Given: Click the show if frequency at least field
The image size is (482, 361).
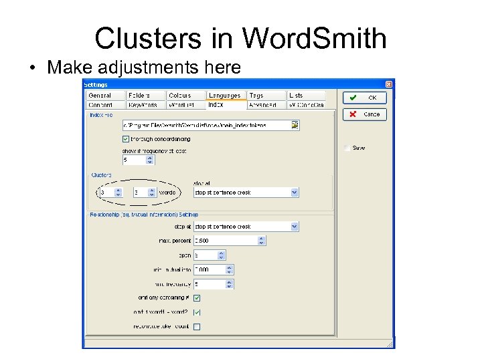Looking at the screenshot, I should coord(135,160).
